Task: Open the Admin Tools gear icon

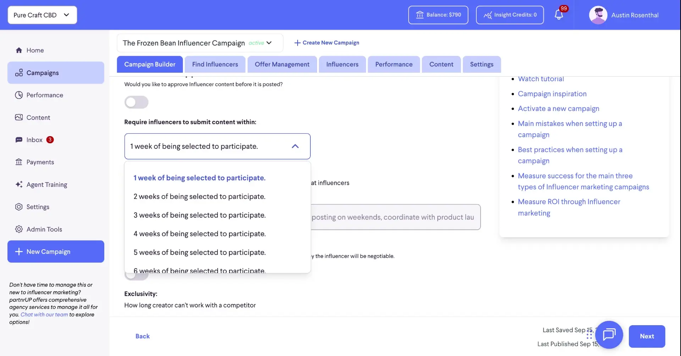Action: [x=19, y=229]
